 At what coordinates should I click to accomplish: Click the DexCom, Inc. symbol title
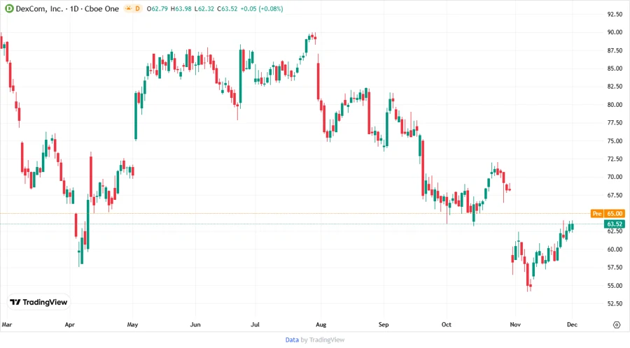[39, 9]
